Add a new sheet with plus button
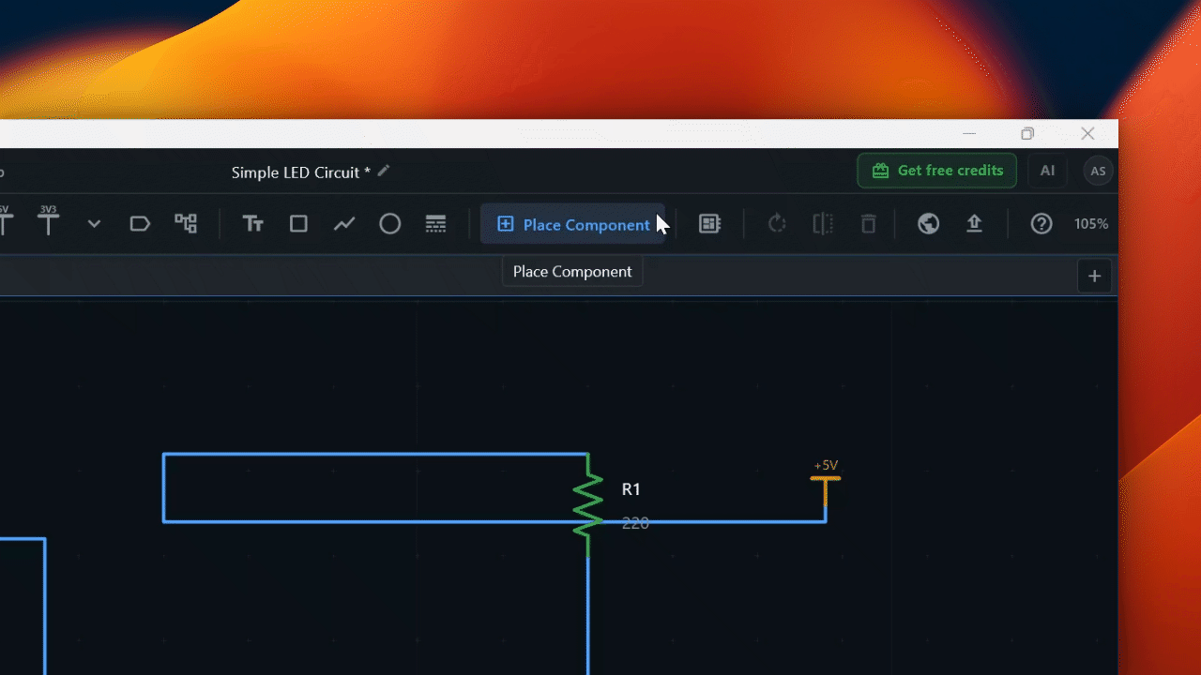This screenshot has height=675, width=1201. (x=1094, y=276)
